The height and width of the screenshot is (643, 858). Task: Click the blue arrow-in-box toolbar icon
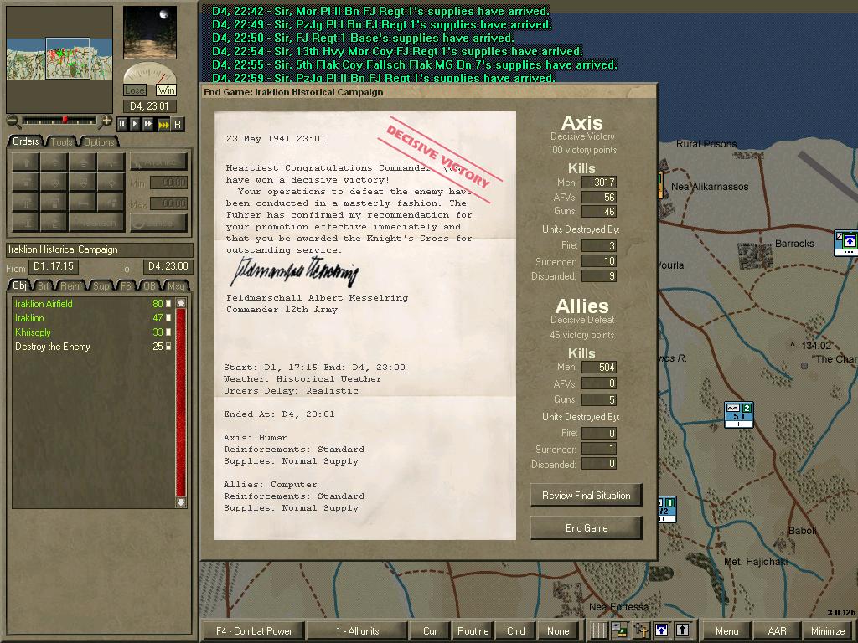[x=661, y=630]
